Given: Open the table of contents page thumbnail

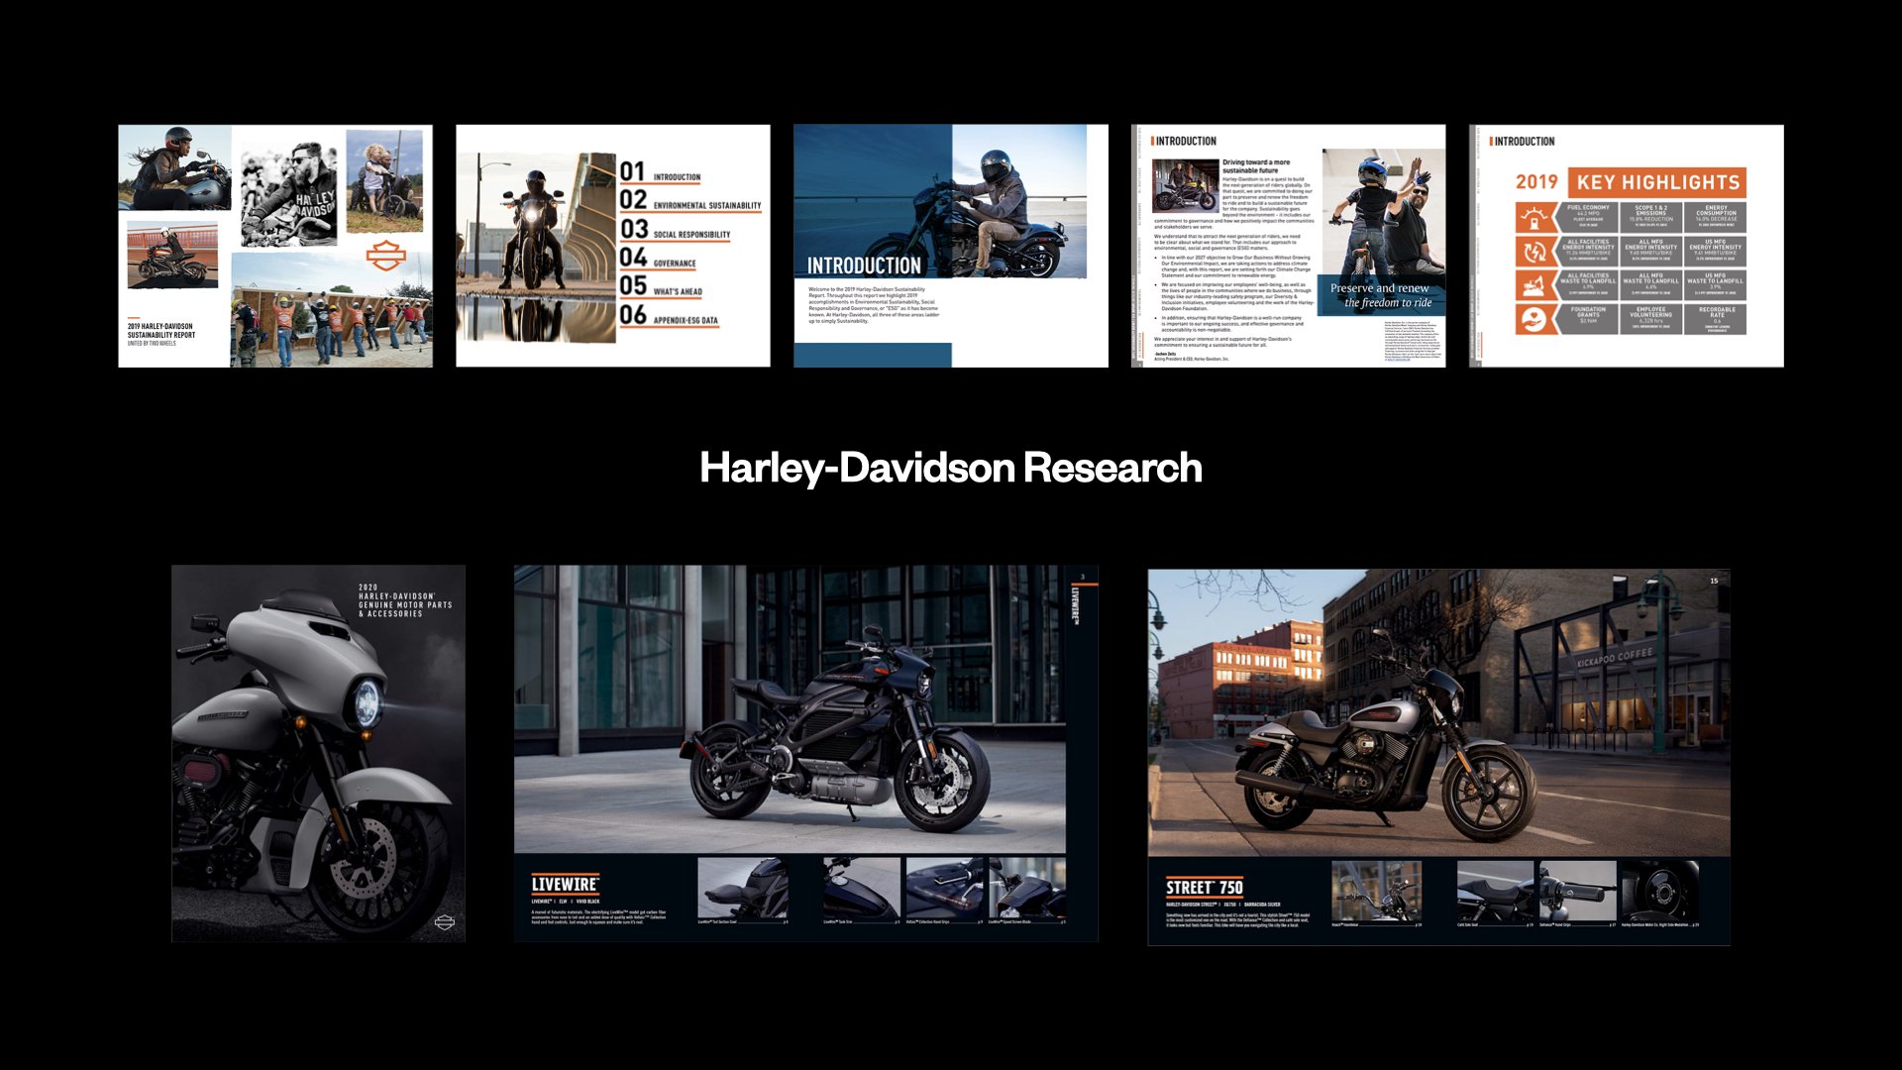Looking at the screenshot, I should (x=613, y=246).
